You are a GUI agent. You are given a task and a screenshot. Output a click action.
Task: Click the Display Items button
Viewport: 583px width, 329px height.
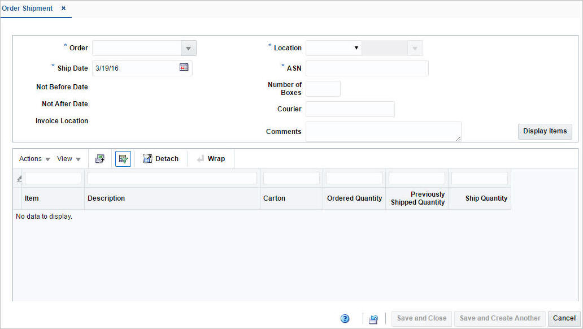pos(545,131)
